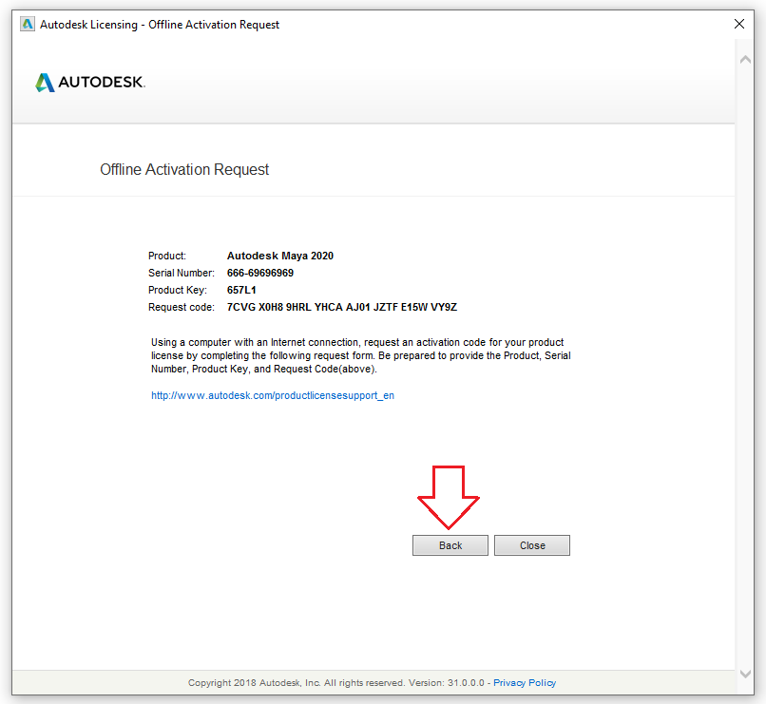Click the scrollbar up arrow
This screenshot has height=704, width=766.
point(746,58)
